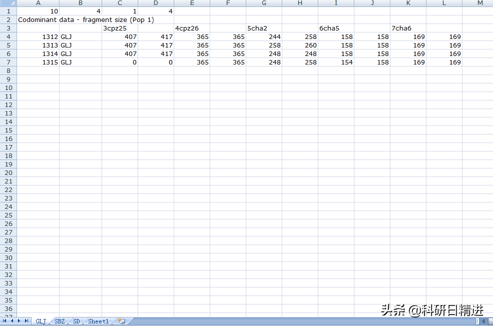Open the Sheet1 tab
The width and height of the screenshot is (493, 326).
click(98, 321)
